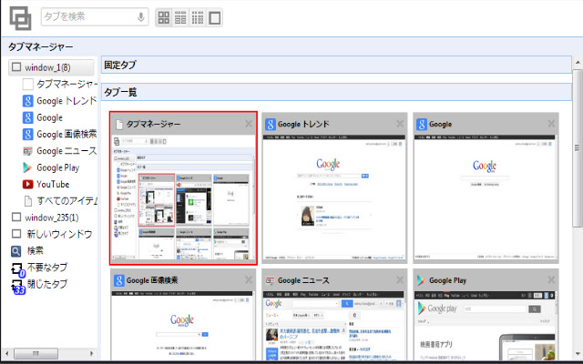Open the 閉じたタブ icon with 33 badge
The image size is (583, 364).
click(18, 287)
